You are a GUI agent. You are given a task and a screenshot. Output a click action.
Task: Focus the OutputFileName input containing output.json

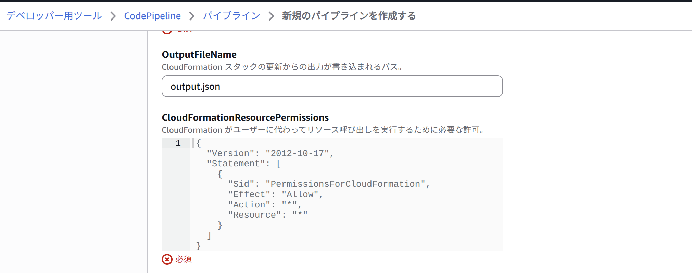332,86
